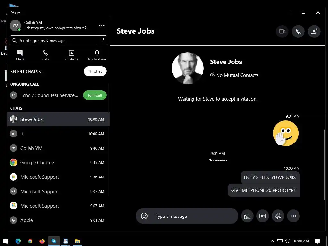Click the HOLY SHIT STYEGVR JOBS message

(x=270, y=177)
